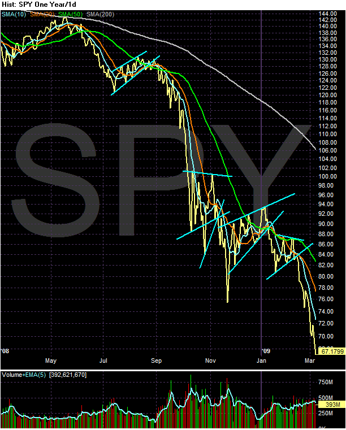
Task: Click the 136.00 price axis label
Action: click(327, 39)
